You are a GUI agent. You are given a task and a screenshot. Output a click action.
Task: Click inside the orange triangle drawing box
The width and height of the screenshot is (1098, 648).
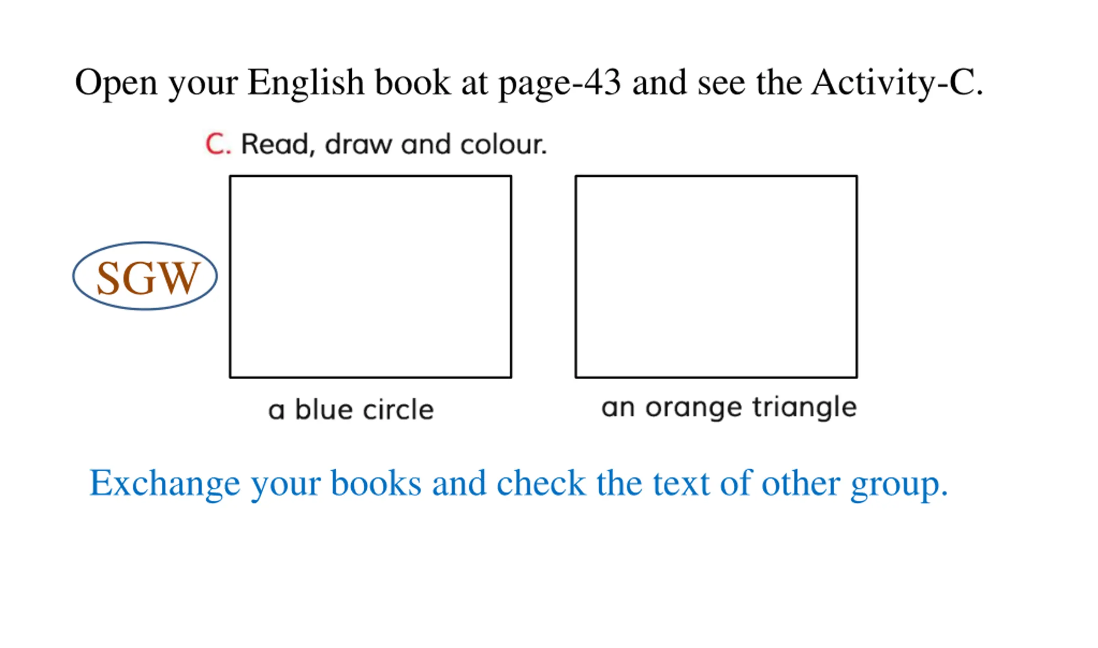pos(716,277)
